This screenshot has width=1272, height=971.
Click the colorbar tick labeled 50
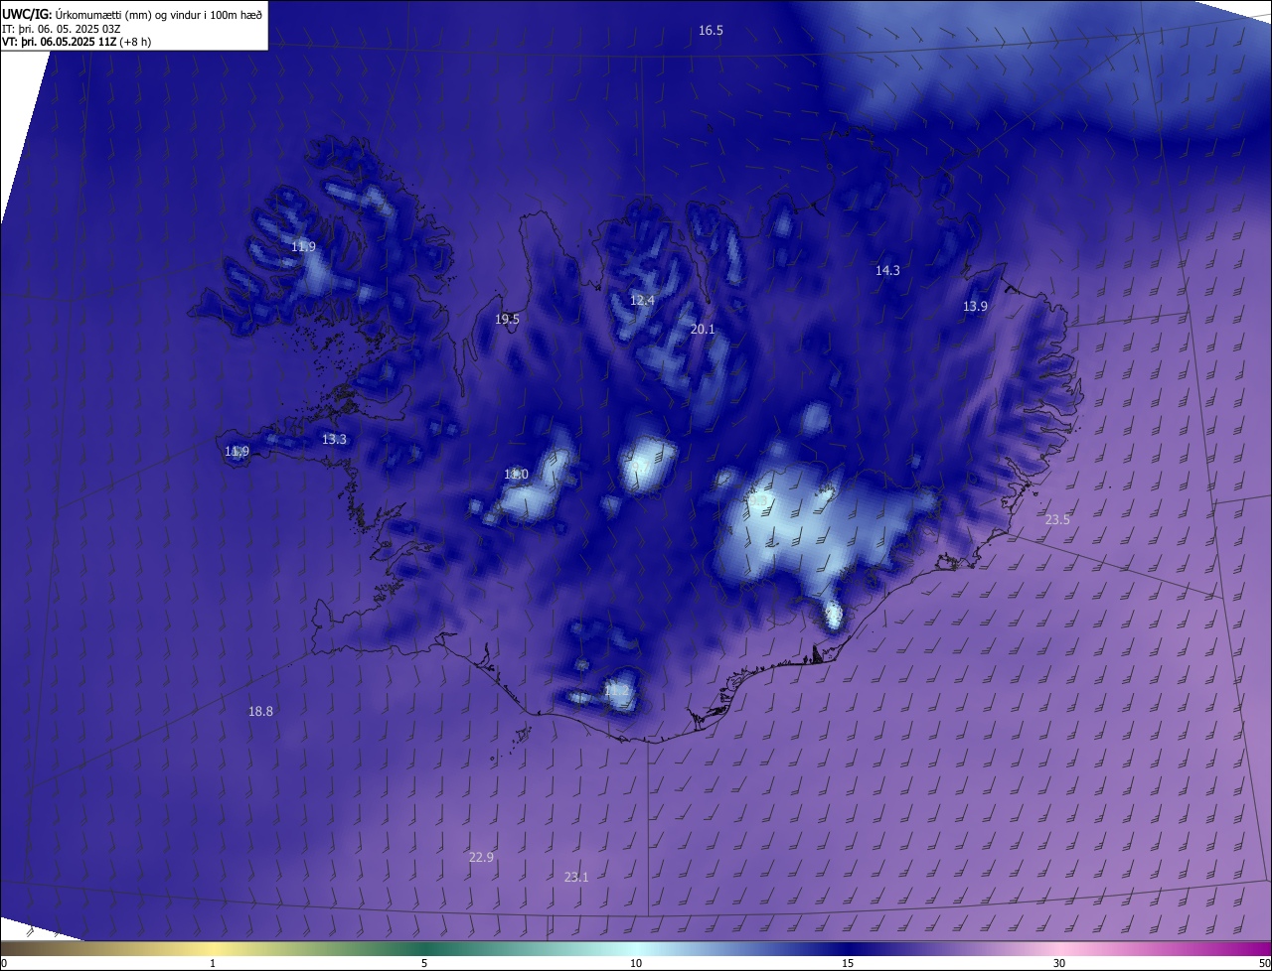tap(1264, 964)
